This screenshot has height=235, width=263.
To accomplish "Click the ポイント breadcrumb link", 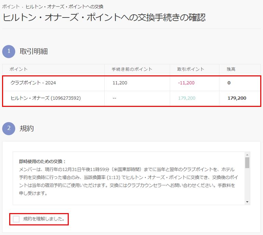I will click(x=11, y=7).
